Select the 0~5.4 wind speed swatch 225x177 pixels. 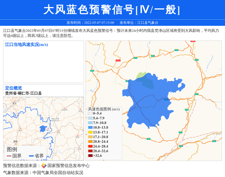[x=90, y=113]
